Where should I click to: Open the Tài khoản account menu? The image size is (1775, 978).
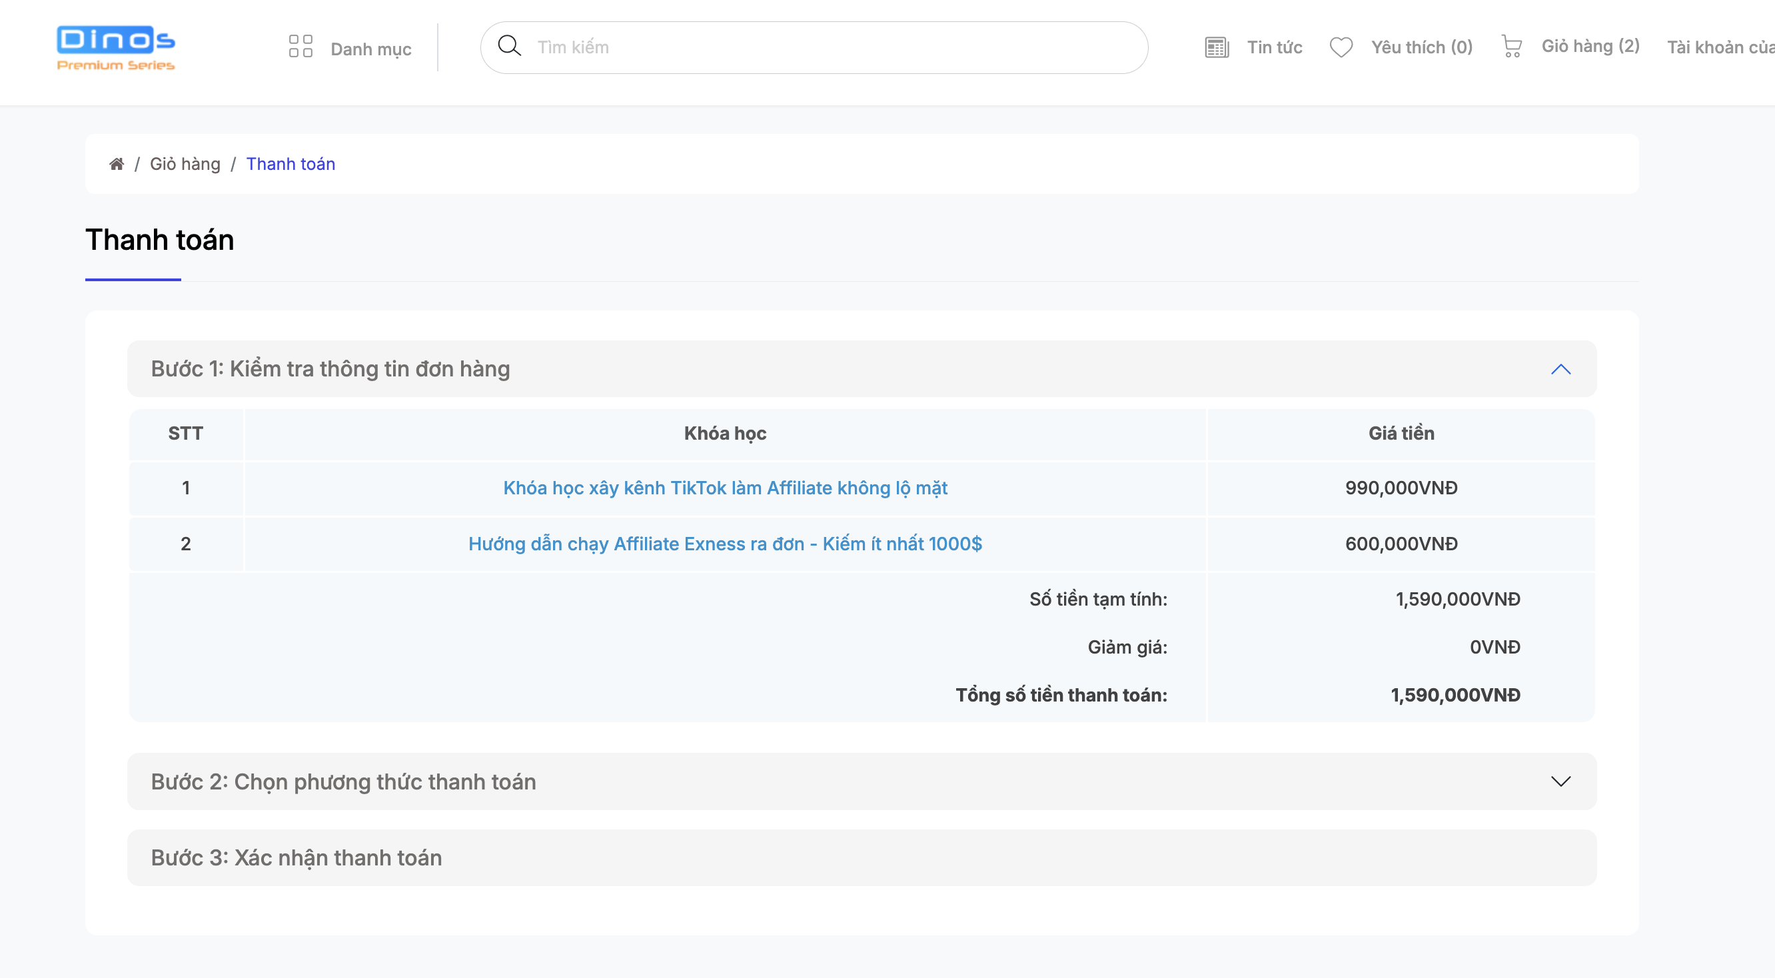[x=1720, y=47]
